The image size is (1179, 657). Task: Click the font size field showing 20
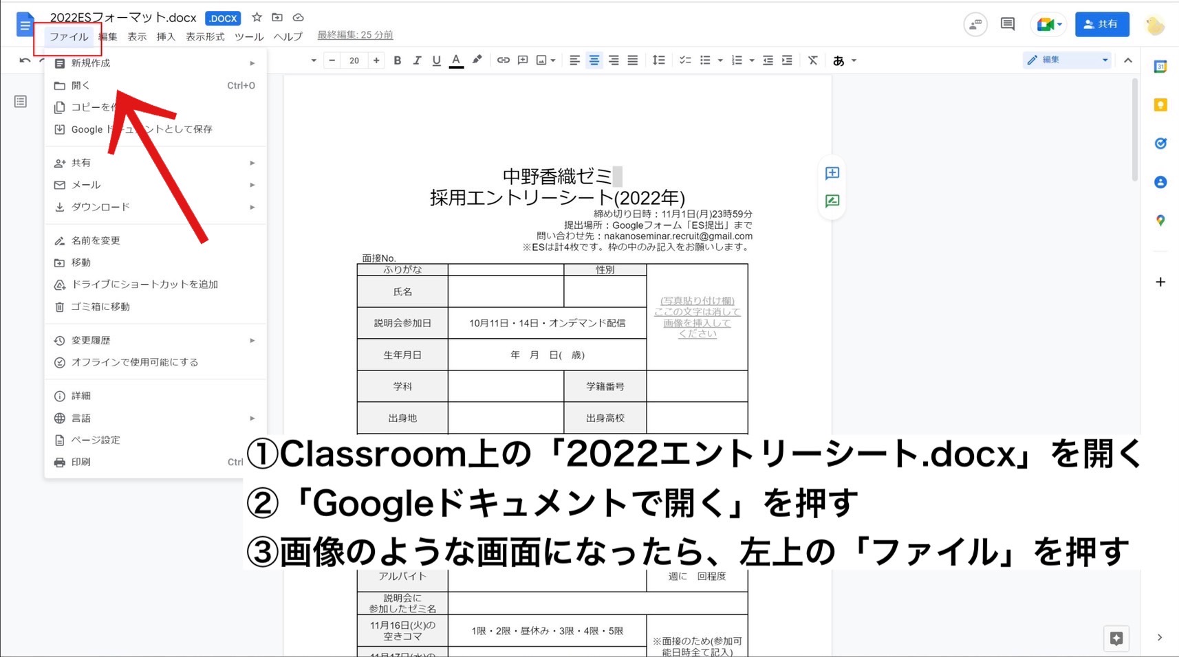coord(354,60)
